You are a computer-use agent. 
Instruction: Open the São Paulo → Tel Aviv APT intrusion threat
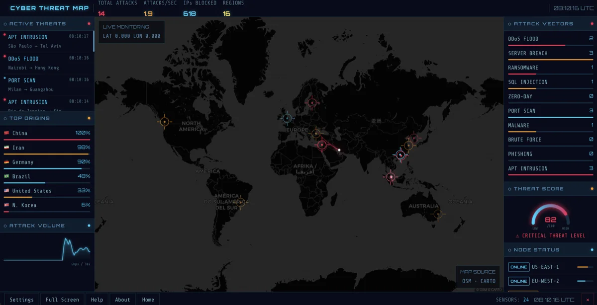(x=47, y=41)
